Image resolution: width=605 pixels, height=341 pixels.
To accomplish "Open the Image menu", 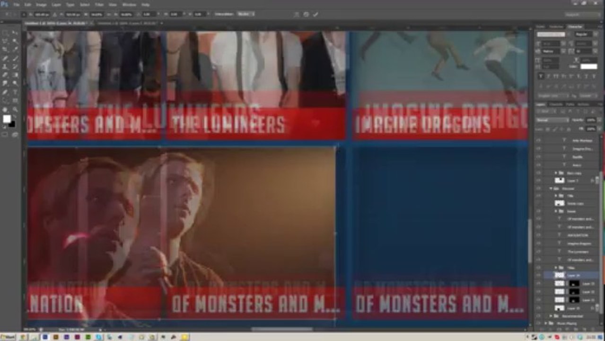I will pos(41,4).
